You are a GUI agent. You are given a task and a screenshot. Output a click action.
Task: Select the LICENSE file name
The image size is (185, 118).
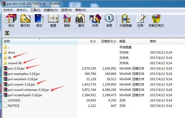click(x=14, y=100)
